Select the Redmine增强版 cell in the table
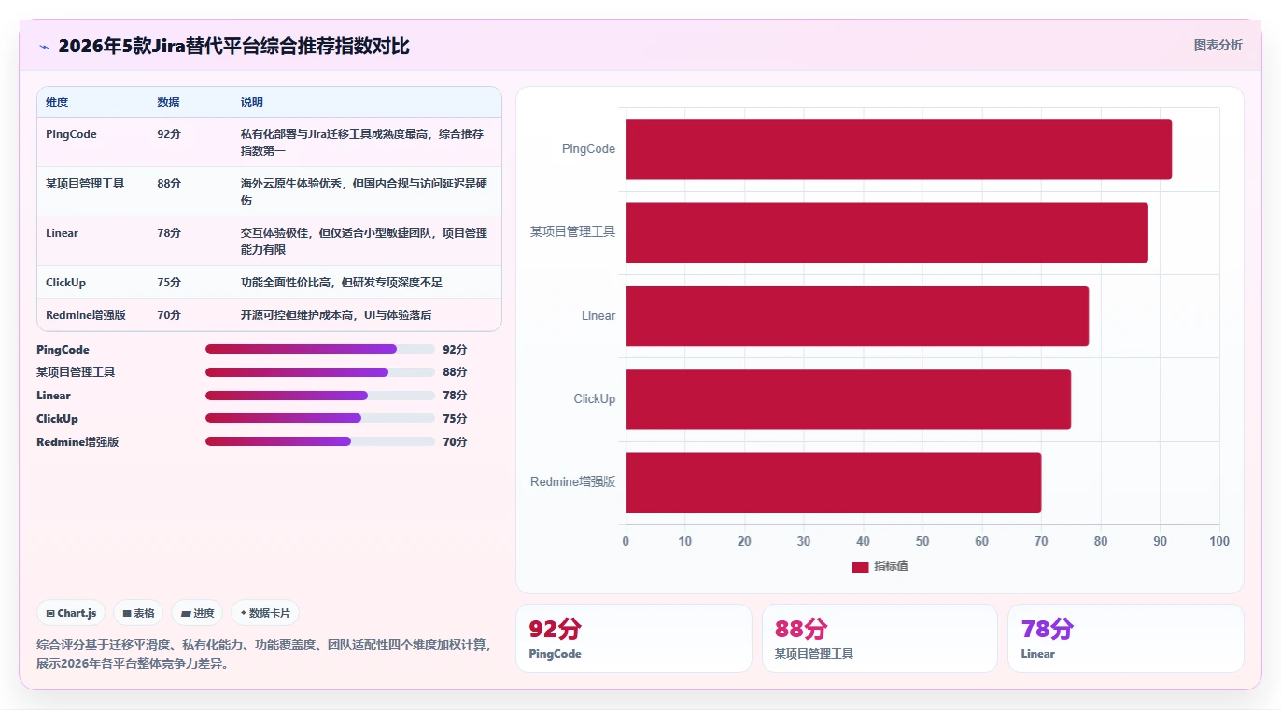 [86, 315]
